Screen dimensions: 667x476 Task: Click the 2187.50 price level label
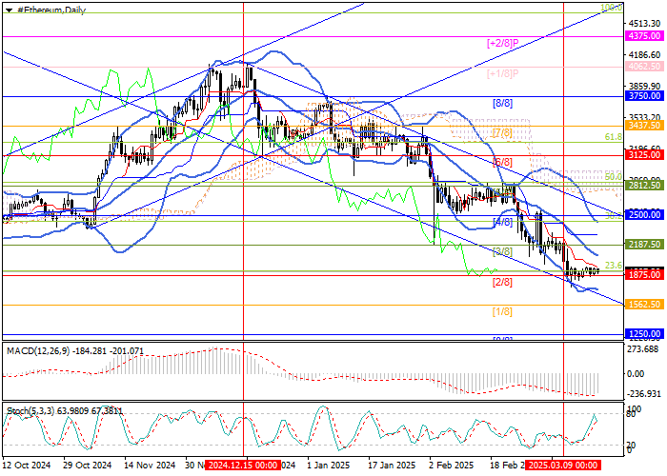(645, 245)
